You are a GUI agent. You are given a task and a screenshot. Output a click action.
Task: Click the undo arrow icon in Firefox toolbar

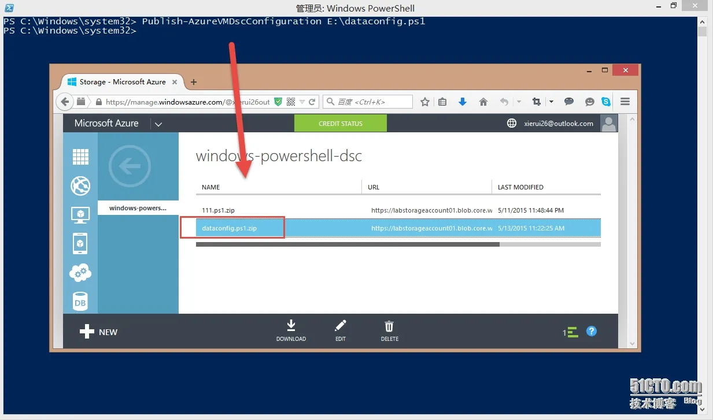pos(504,102)
